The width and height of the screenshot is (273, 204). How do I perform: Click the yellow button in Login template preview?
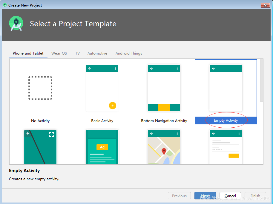pos(234,156)
